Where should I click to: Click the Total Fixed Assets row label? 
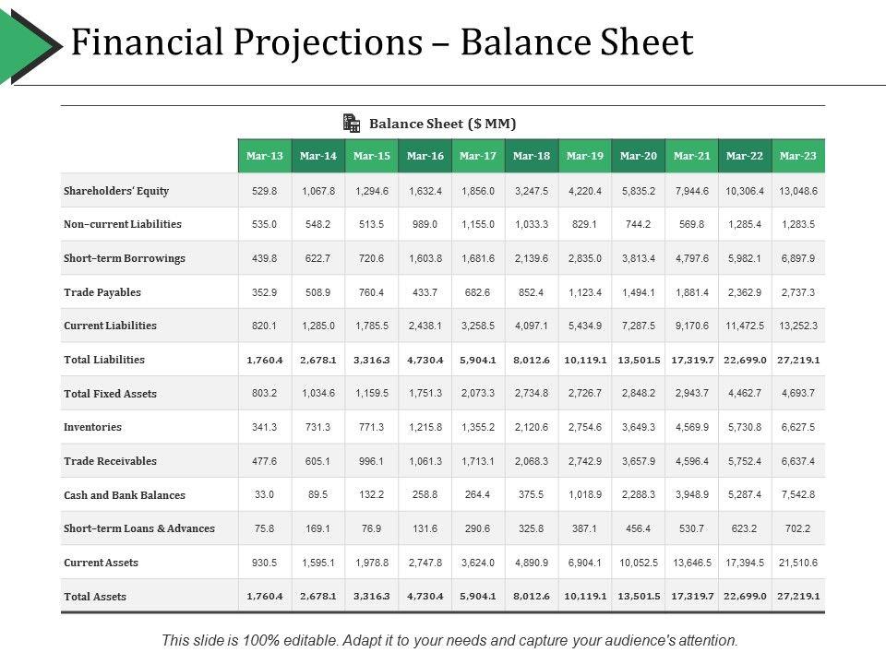pyautogui.click(x=110, y=394)
